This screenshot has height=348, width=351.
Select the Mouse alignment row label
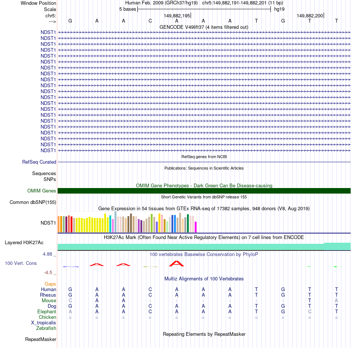click(49, 301)
